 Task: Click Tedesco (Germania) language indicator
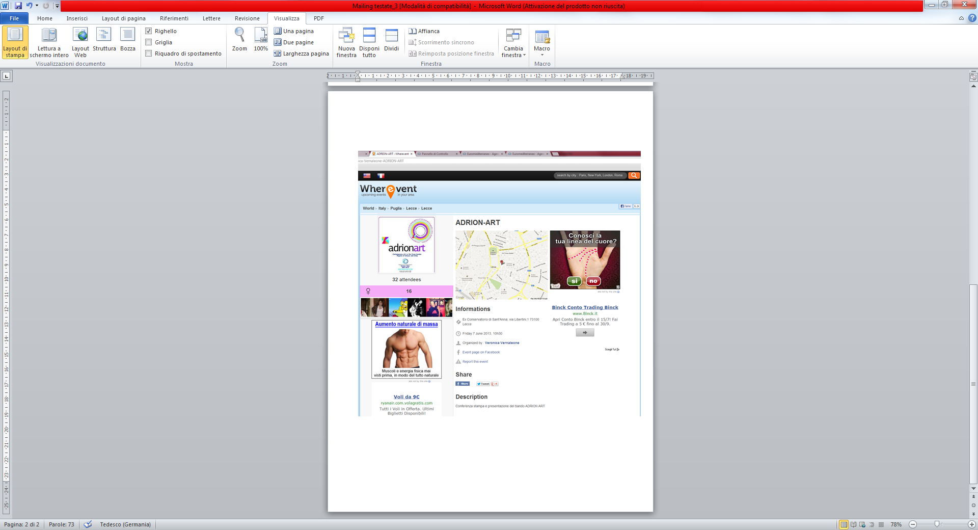pos(125,524)
